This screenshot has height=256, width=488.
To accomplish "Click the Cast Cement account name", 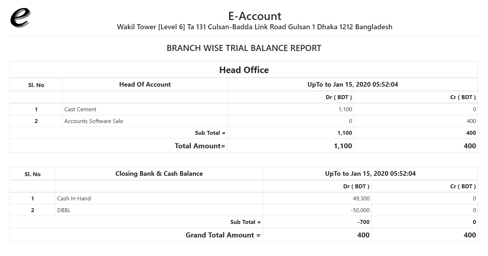I will [x=80, y=109].
